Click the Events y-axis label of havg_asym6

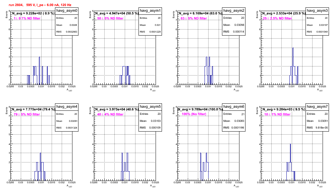pyautogui.click(x=174, y=110)
